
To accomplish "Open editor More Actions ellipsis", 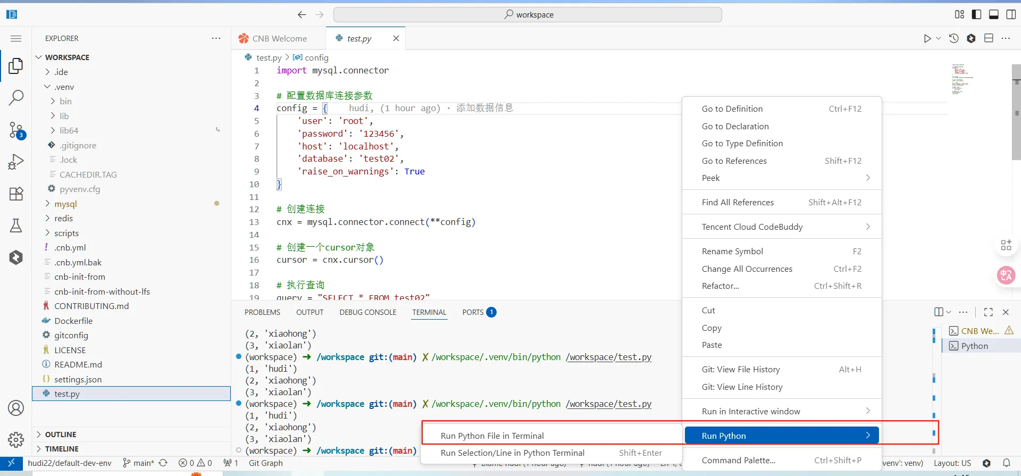I will tap(1006, 38).
